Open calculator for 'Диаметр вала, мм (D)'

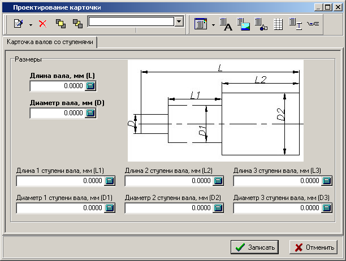[90, 113]
